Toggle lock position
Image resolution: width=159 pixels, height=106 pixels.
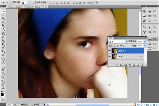[121, 46]
